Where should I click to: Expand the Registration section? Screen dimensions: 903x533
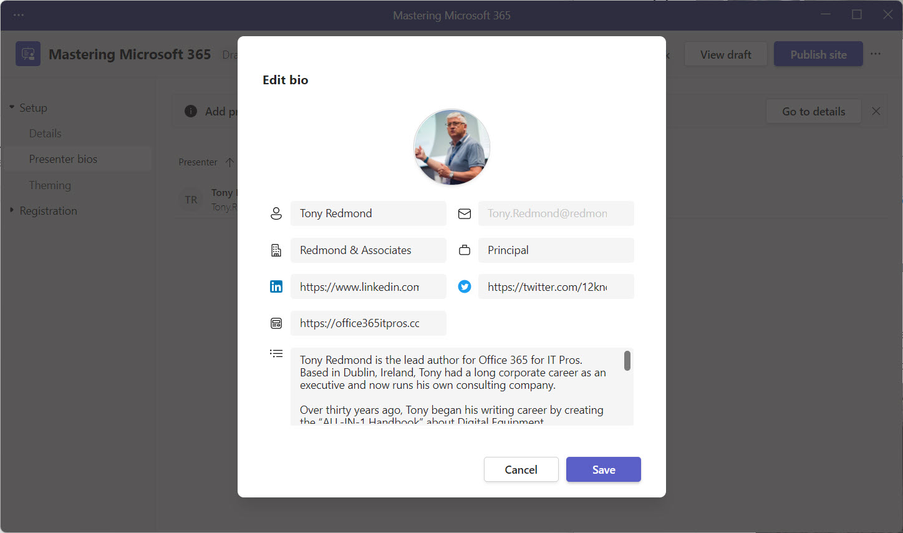11,210
